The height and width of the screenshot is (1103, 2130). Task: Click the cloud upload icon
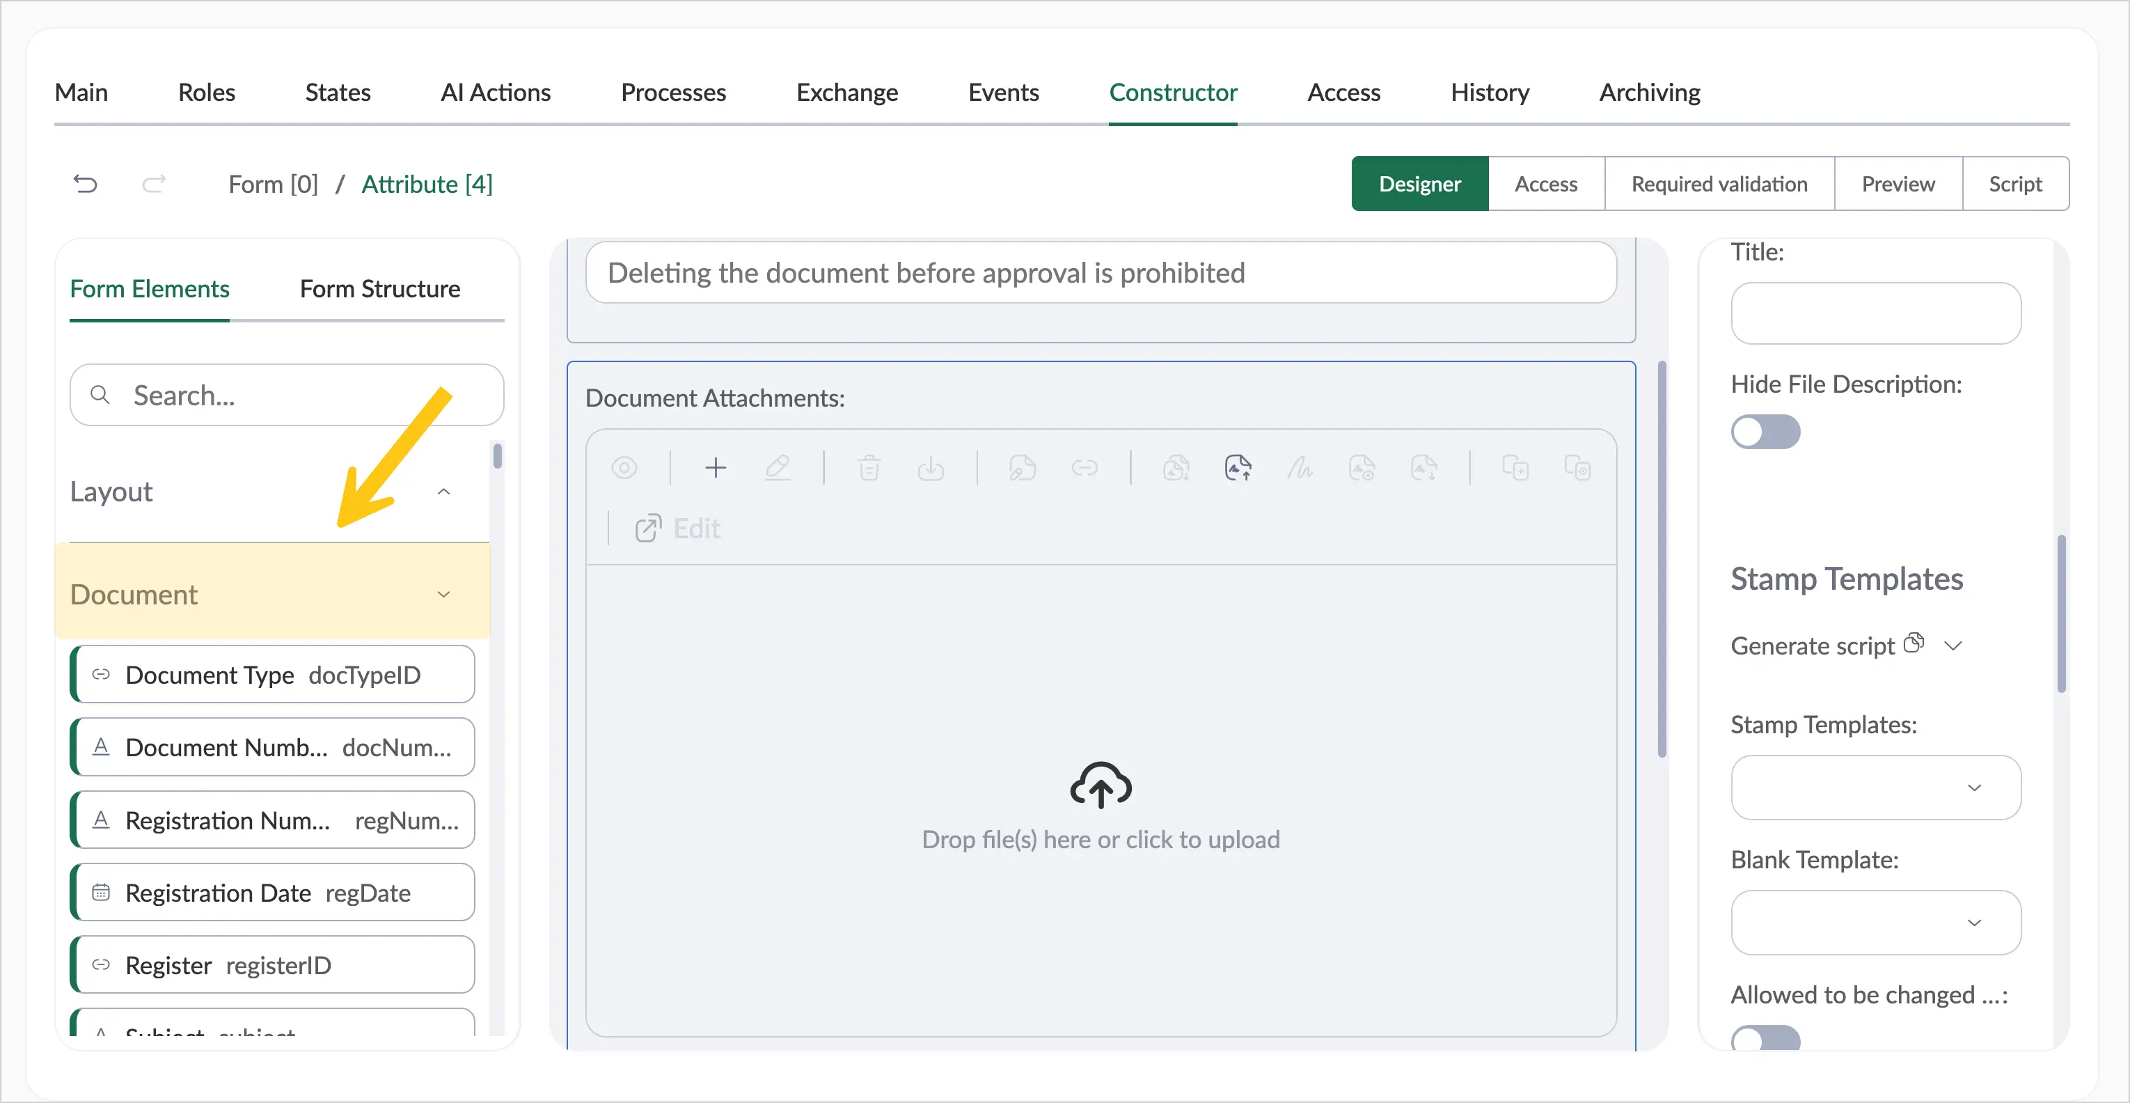tap(1100, 785)
